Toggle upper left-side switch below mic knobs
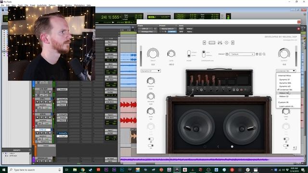Screen dimensions: 308x173 151,139
